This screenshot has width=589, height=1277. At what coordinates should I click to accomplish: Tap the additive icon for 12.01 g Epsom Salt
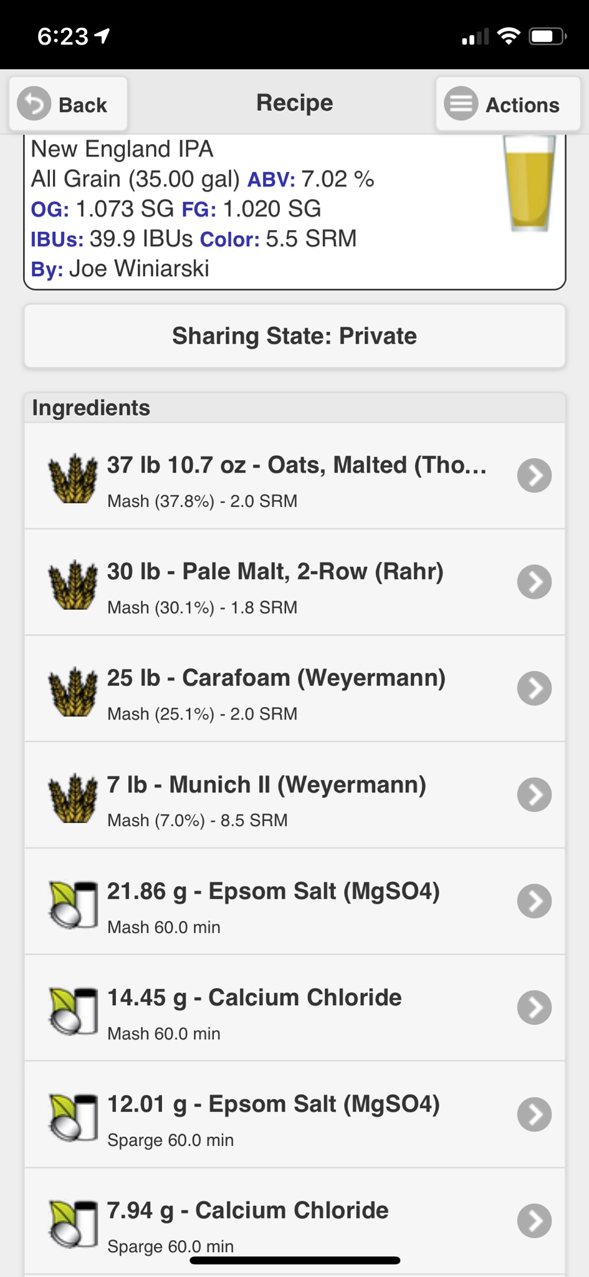click(73, 1117)
